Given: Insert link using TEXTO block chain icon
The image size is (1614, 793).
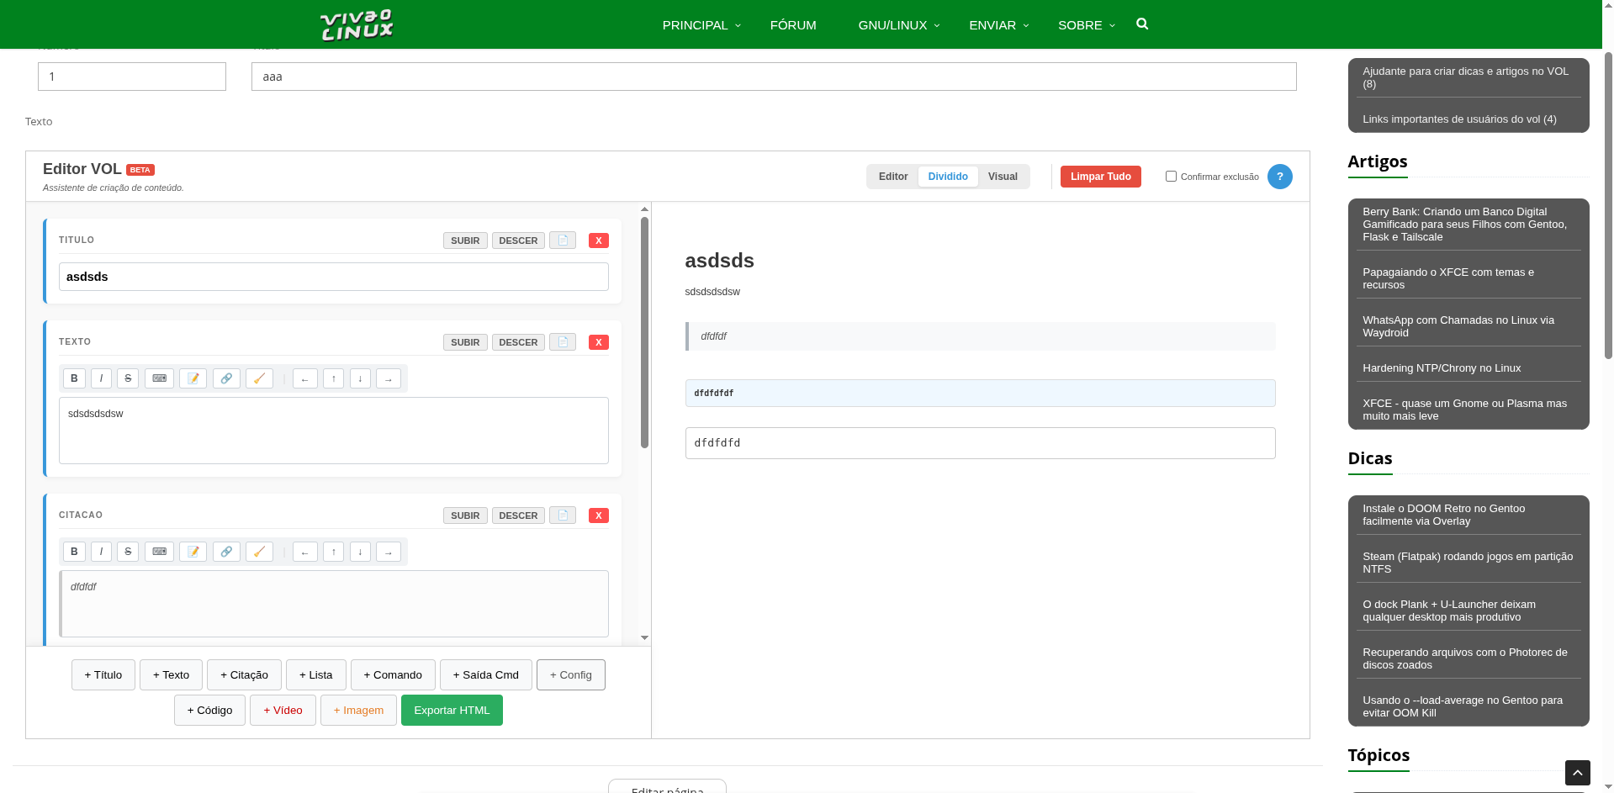Looking at the screenshot, I should pyautogui.click(x=226, y=378).
